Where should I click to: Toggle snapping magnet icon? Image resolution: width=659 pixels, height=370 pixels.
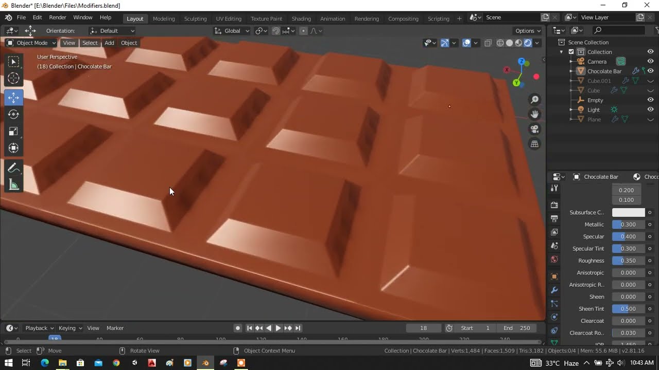pyautogui.click(x=276, y=31)
